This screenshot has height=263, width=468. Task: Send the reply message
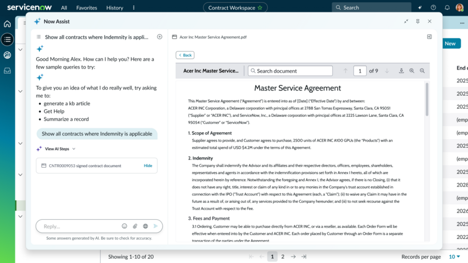pyautogui.click(x=156, y=226)
